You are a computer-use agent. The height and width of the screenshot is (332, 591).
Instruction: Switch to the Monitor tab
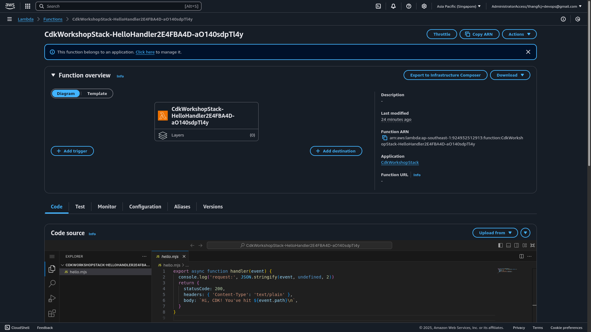point(107,207)
